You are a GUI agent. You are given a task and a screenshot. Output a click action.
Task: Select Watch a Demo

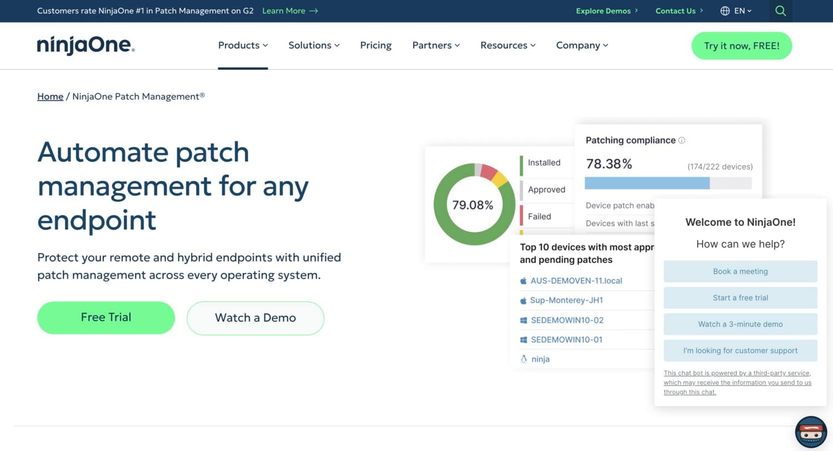coord(255,317)
